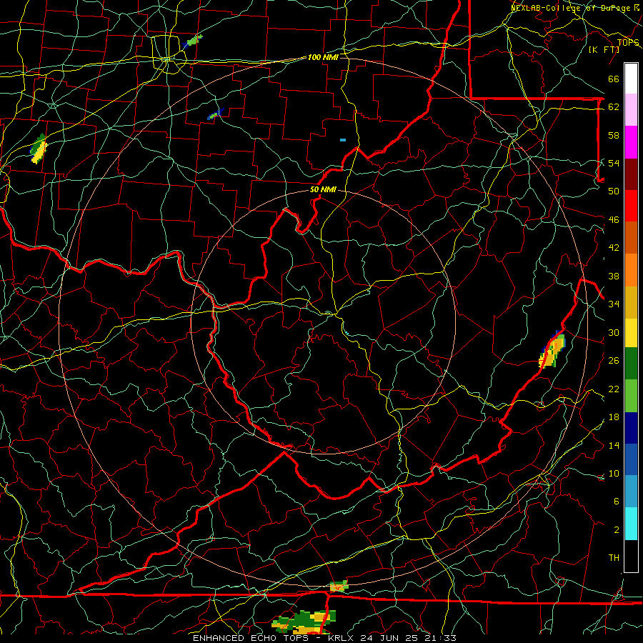Click the "2" legend value
This screenshot has height=643, width=643.
pos(616,530)
